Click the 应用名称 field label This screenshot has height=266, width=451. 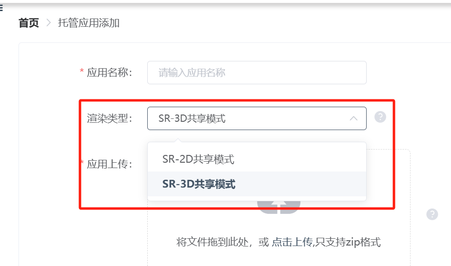click(x=109, y=73)
